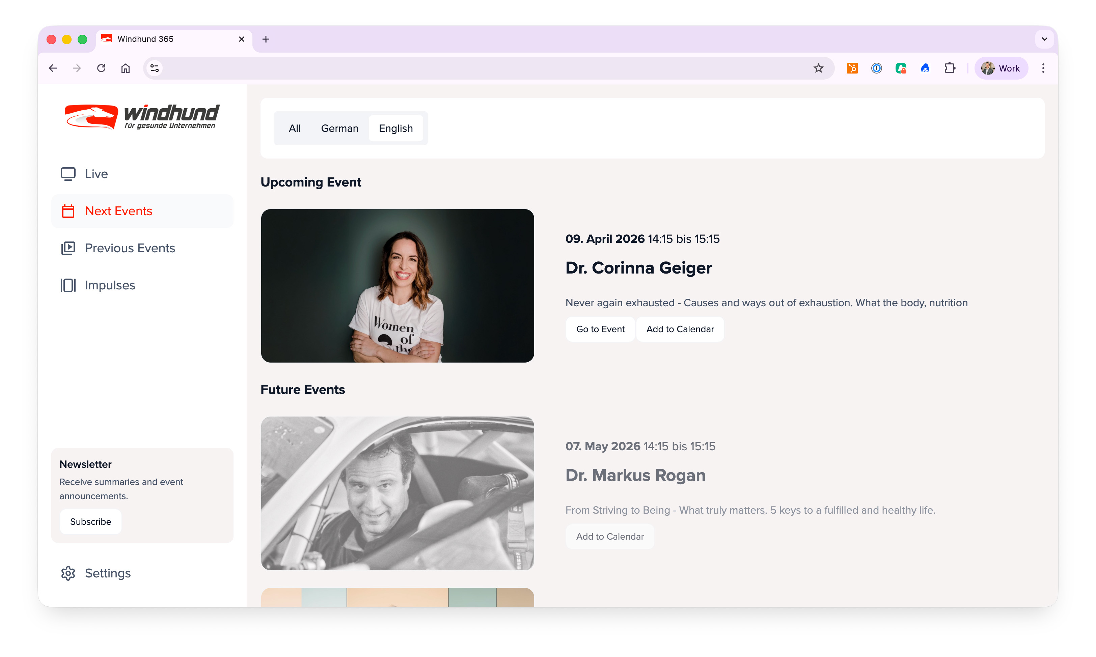
Task: Open the Live section monitor icon
Action: point(68,174)
